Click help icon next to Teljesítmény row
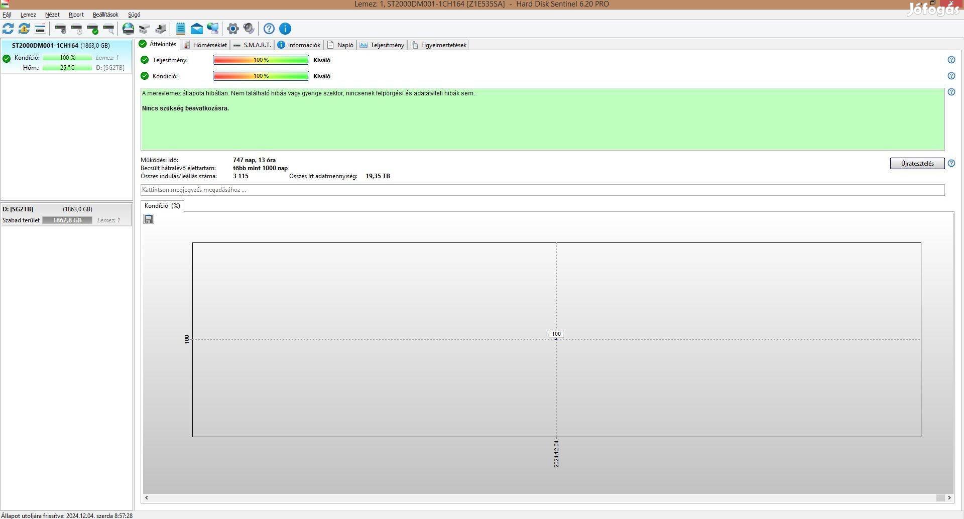 click(x=951, y=60)
